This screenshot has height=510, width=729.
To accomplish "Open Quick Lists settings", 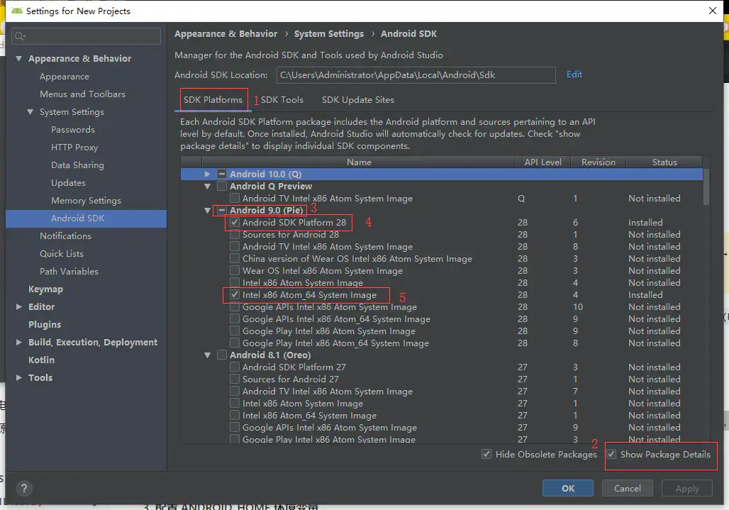I will pyautogui.click(x=62, y=254).
